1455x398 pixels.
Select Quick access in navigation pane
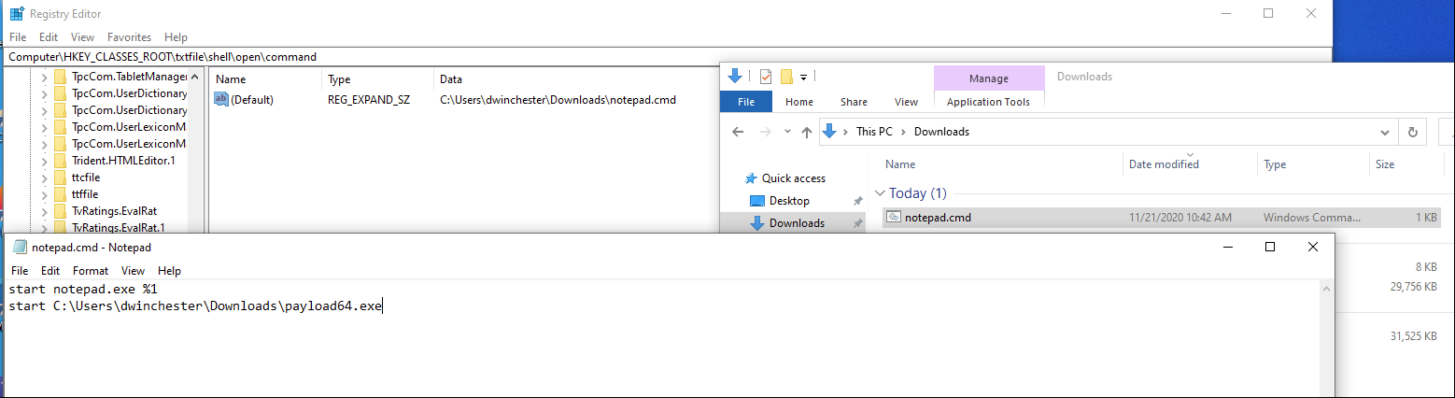coord(793,178)
